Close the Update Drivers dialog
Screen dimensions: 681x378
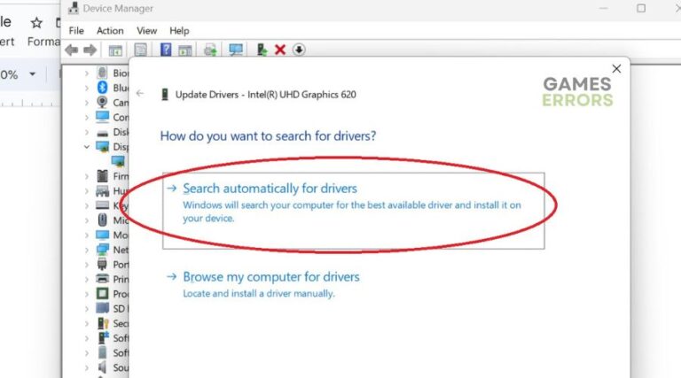(616, 68)
